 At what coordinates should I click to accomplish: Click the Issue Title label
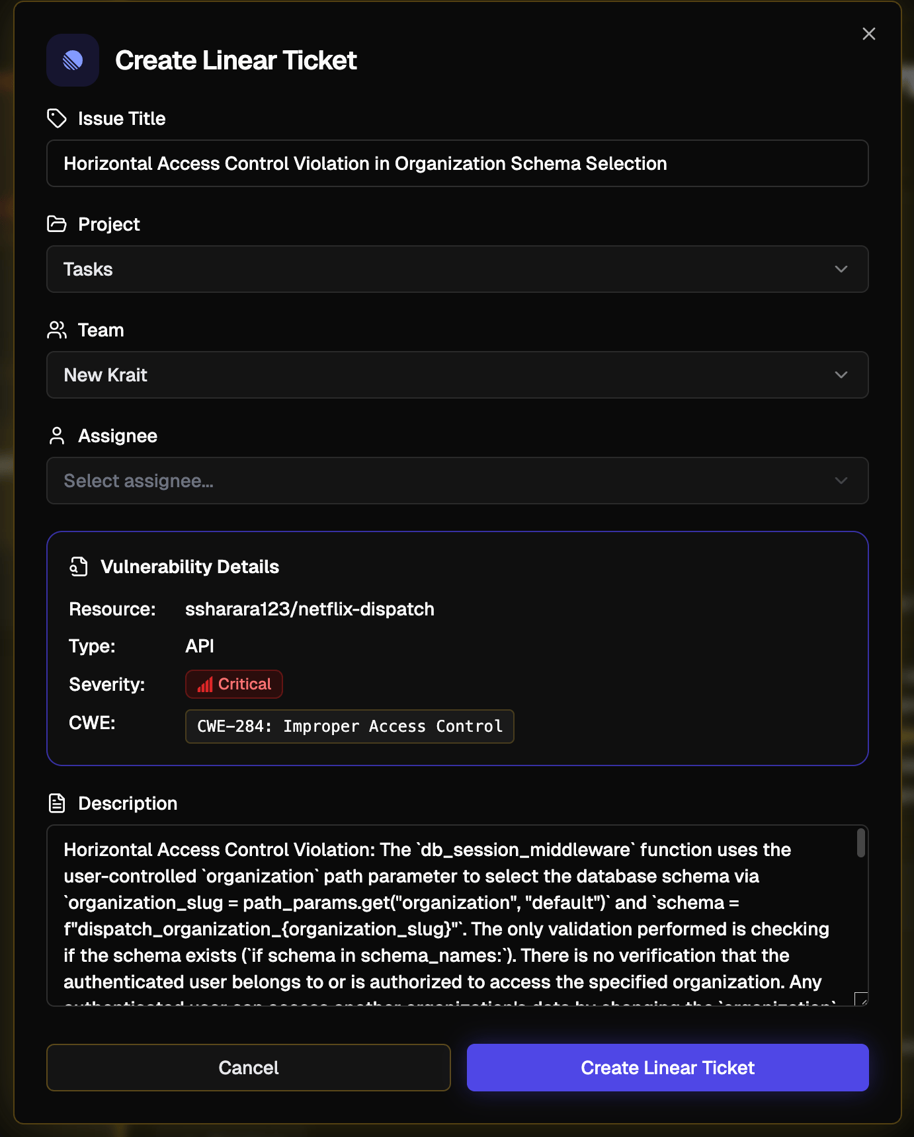(x=122, y=118)
